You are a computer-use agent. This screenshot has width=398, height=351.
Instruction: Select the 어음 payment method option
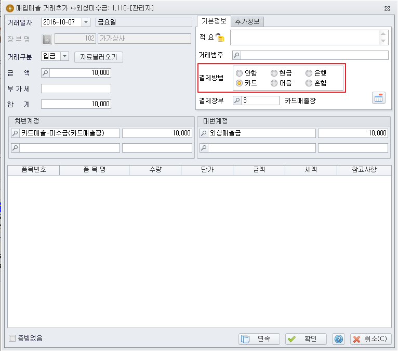(281, 83)
